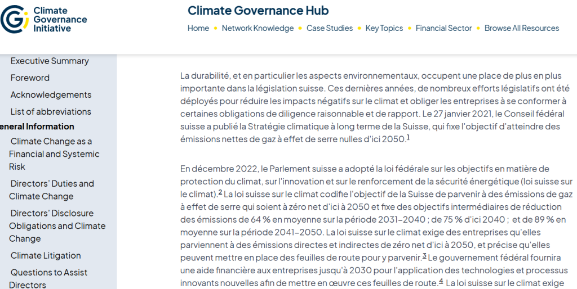Follow footnote 1 after 'nulles d'ici 2050'
577x289 pixels.
point(408,138)
